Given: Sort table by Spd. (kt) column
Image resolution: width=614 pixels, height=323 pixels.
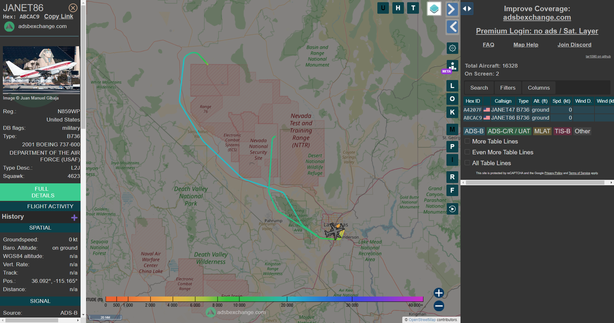Looking at the screenshot, I should [561, 101].
